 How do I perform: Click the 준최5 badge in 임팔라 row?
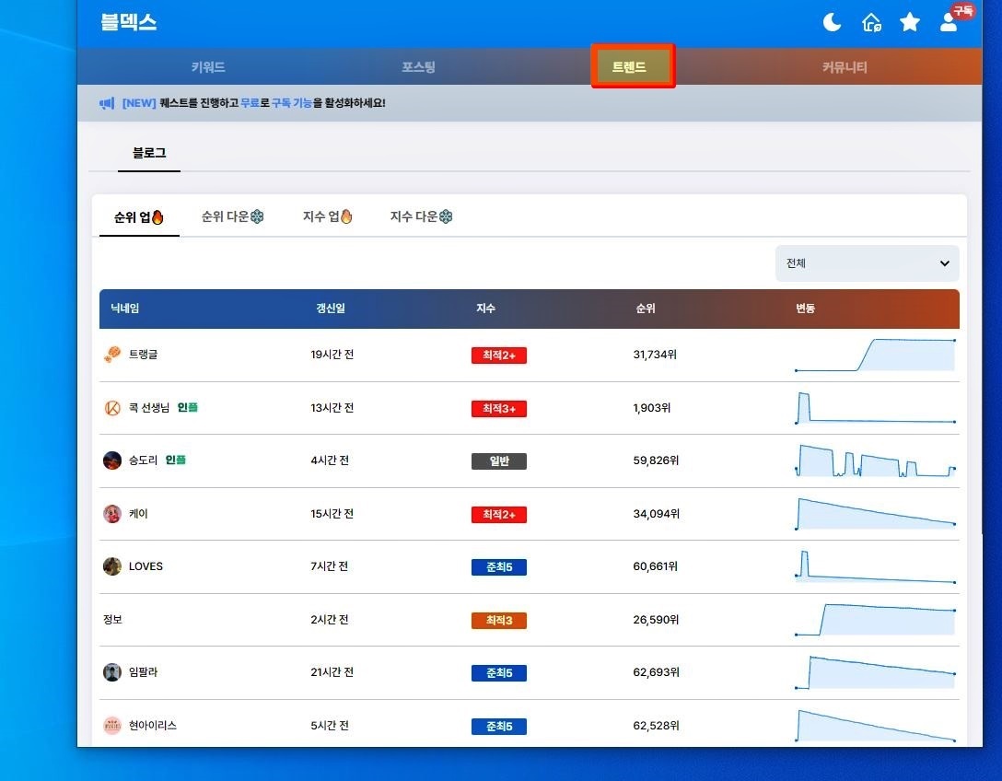coord(499,673)
